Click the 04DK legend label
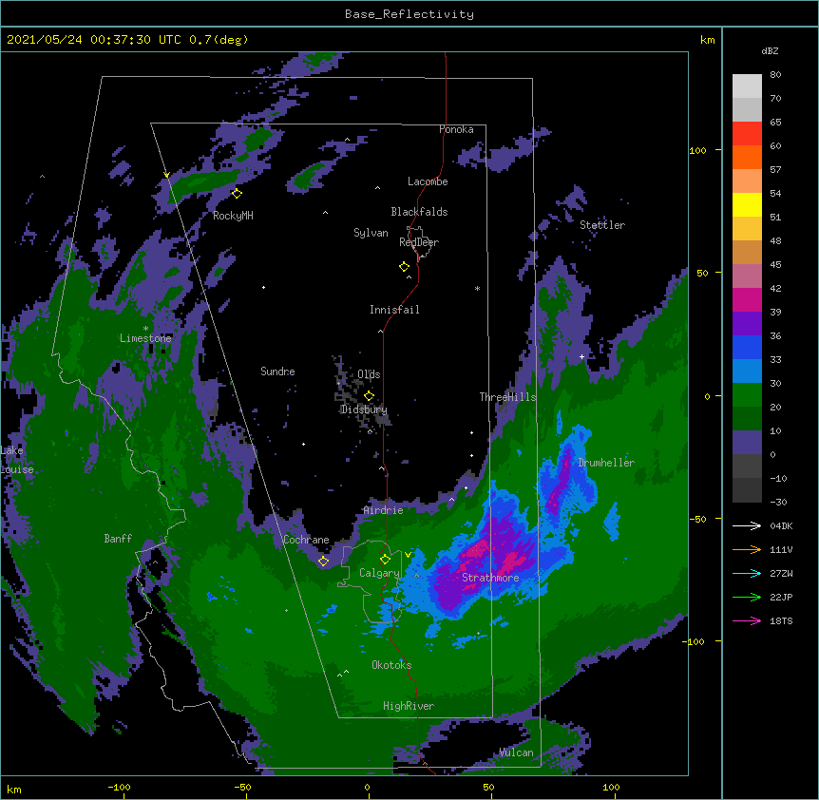The width and height of the screenshot is (819, 800). pyautogui.click(x=781, y=525)
